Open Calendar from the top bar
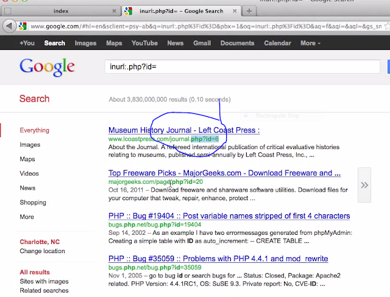 [278, 43]
